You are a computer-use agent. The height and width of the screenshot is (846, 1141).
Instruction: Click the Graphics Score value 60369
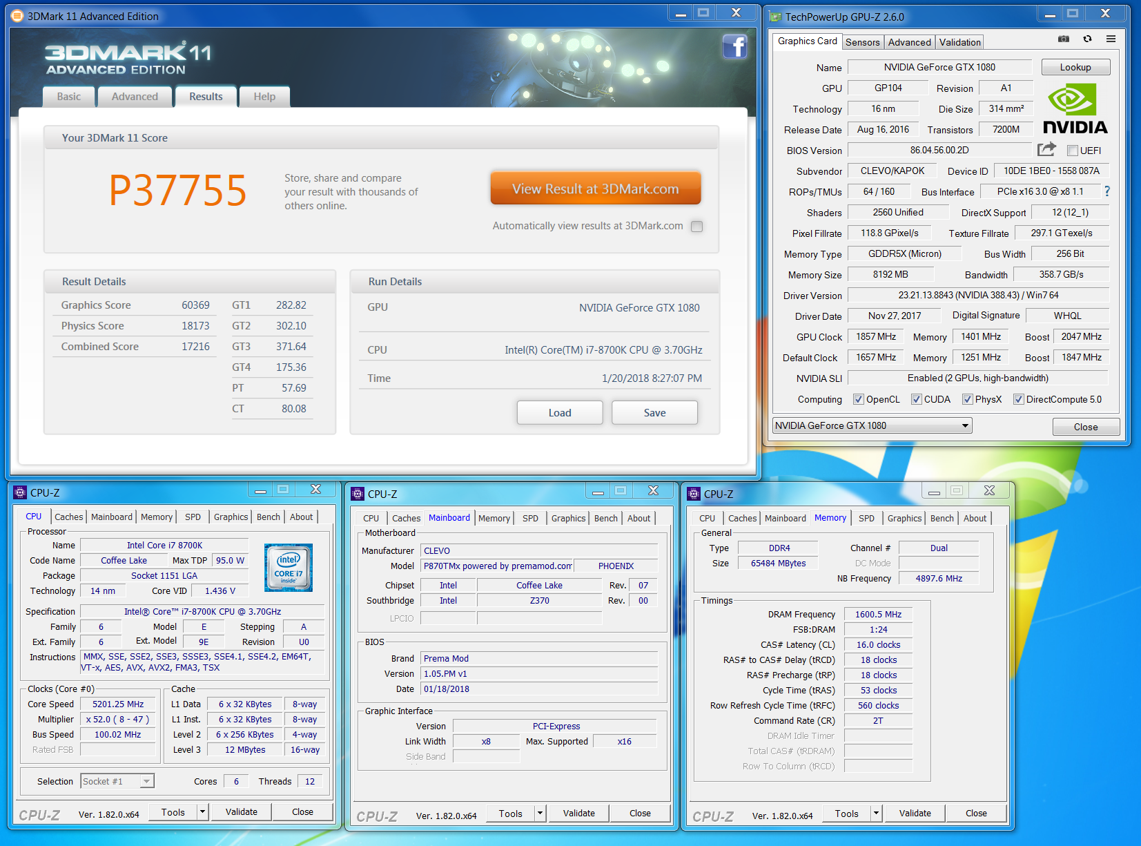click(196, 305)
